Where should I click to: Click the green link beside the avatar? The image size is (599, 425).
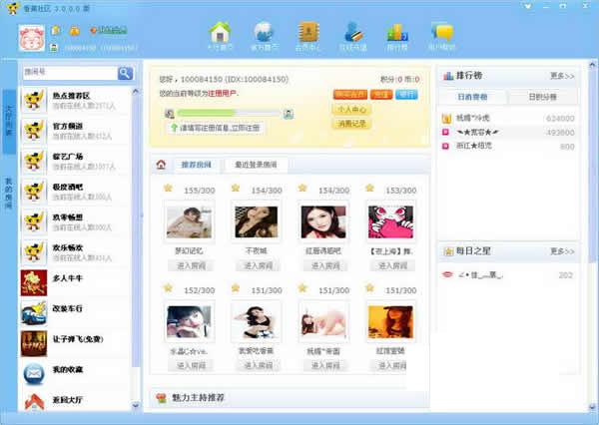[x=112, y=30]
